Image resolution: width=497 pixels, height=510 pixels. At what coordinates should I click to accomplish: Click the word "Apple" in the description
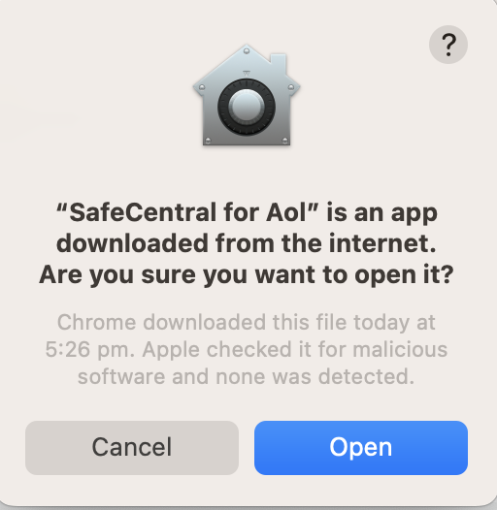(x=171, y=350)
